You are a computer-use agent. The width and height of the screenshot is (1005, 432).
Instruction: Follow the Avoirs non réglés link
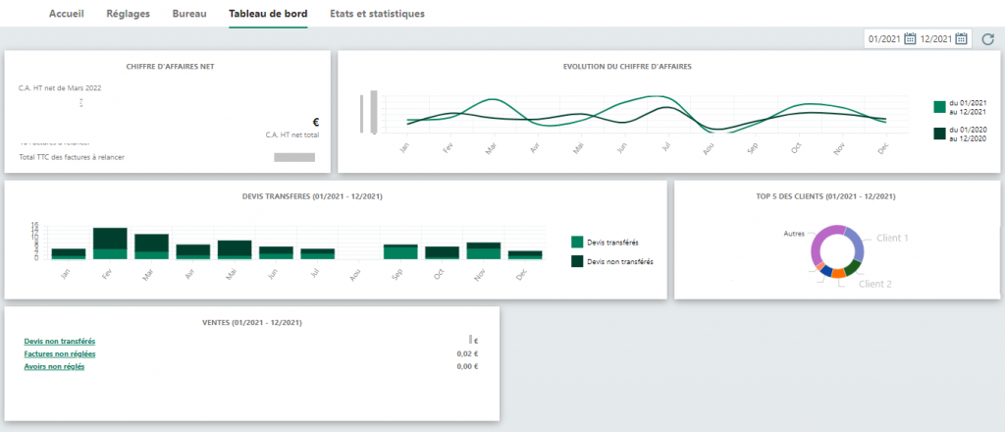(54, 366)
